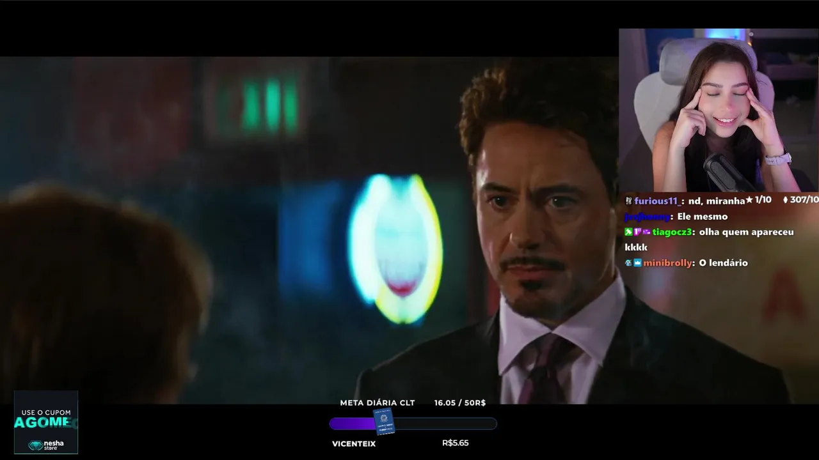Click the diamond icon next to 307/10
The width and height of the screenshot is (819, 460).
pyautogui.click(x=785, y=200)
